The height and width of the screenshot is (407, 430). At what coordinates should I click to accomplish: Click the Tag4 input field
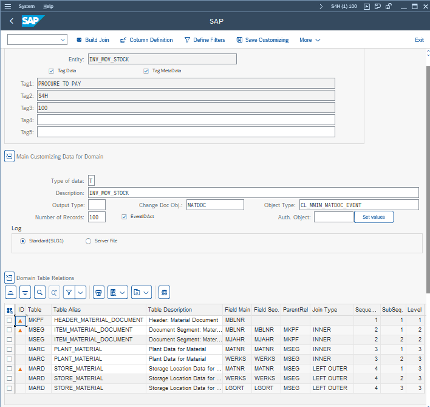coord(186,120)
